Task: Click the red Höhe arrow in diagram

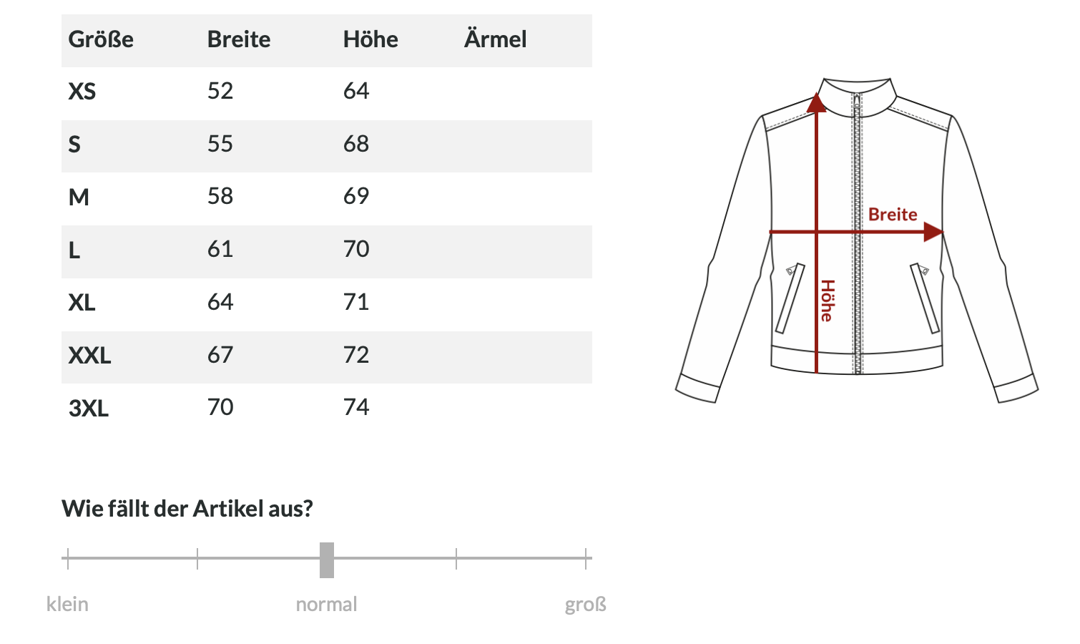Action: tap(816, 179)
